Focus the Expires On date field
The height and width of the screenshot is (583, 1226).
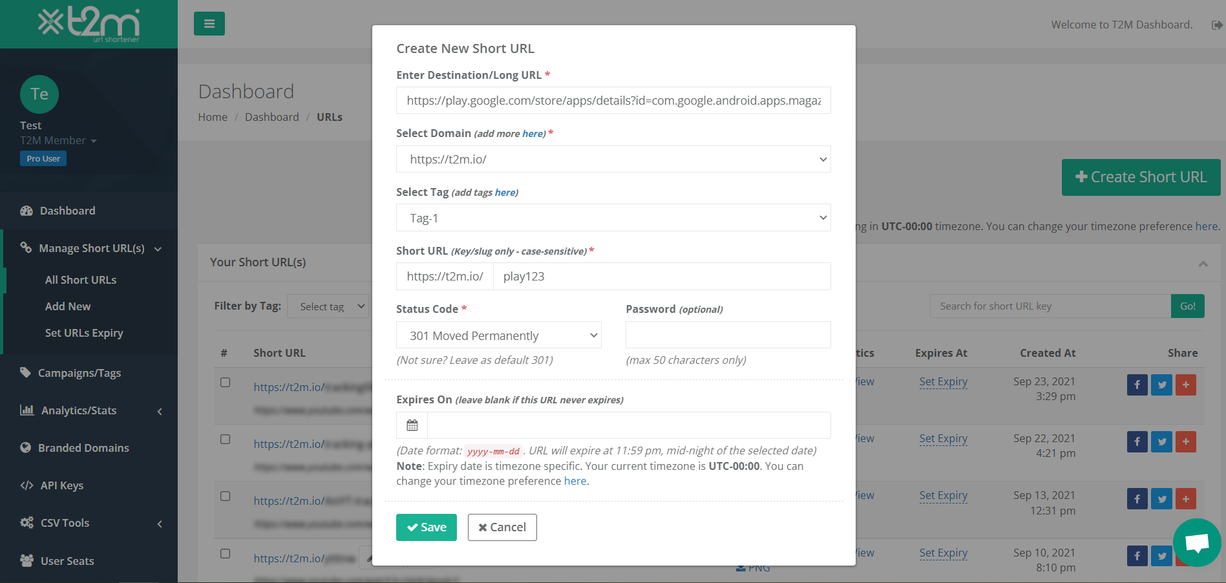629,425
